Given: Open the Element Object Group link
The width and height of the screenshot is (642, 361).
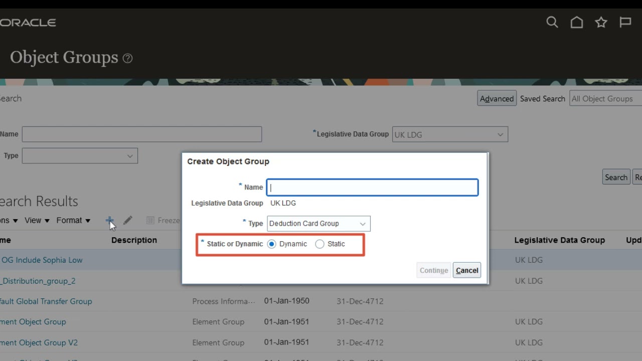Looking at the screenshot, I should click(33, 322).
